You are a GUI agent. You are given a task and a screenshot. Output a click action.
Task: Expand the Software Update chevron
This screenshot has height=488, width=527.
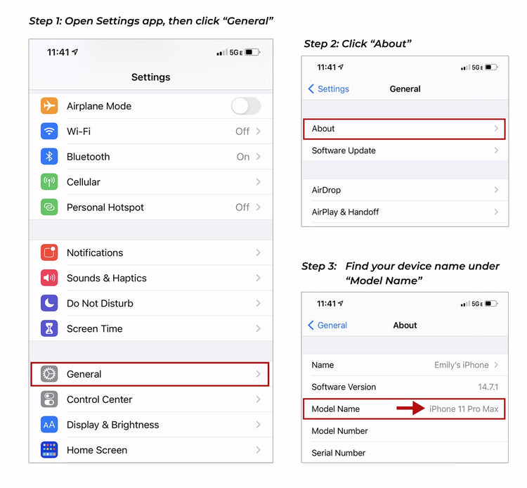pyautogui.click(x=496, y=150)
